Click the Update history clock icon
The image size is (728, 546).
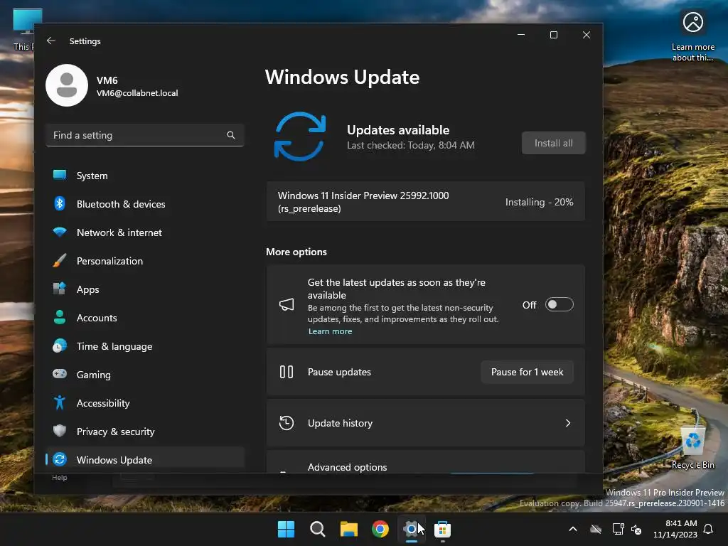pos(287,423)
